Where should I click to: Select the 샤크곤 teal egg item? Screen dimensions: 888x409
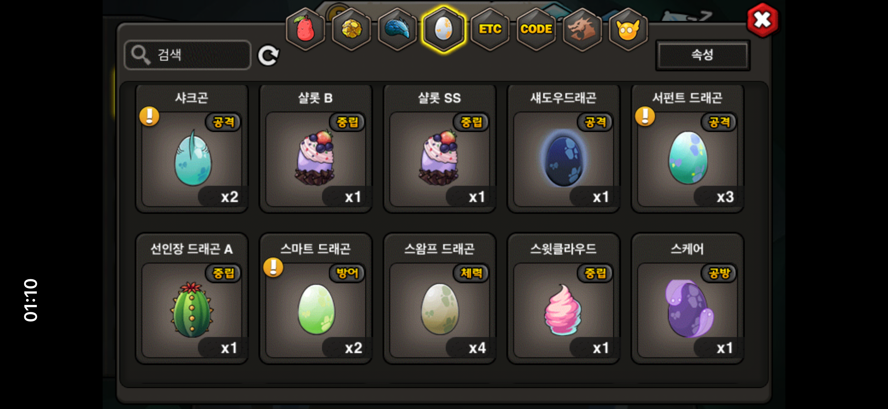192,148
